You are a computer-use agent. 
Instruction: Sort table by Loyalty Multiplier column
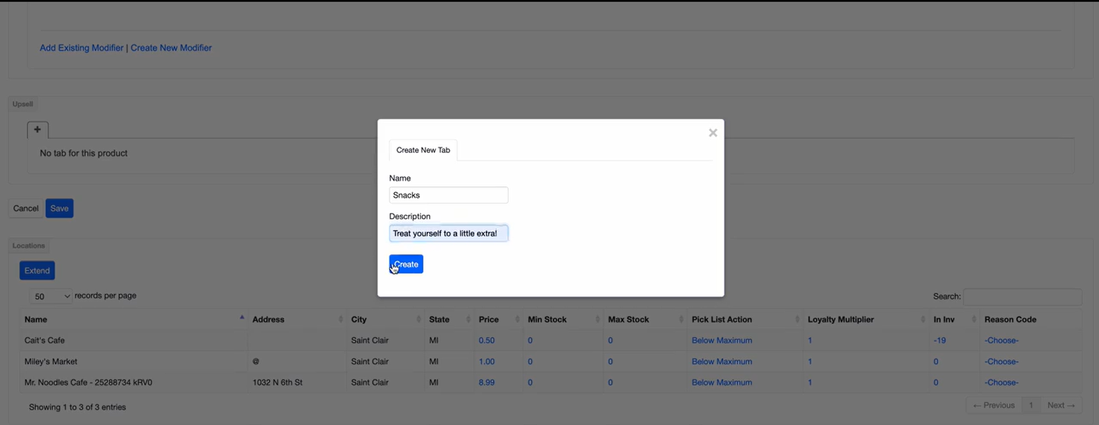pos(866,319)
